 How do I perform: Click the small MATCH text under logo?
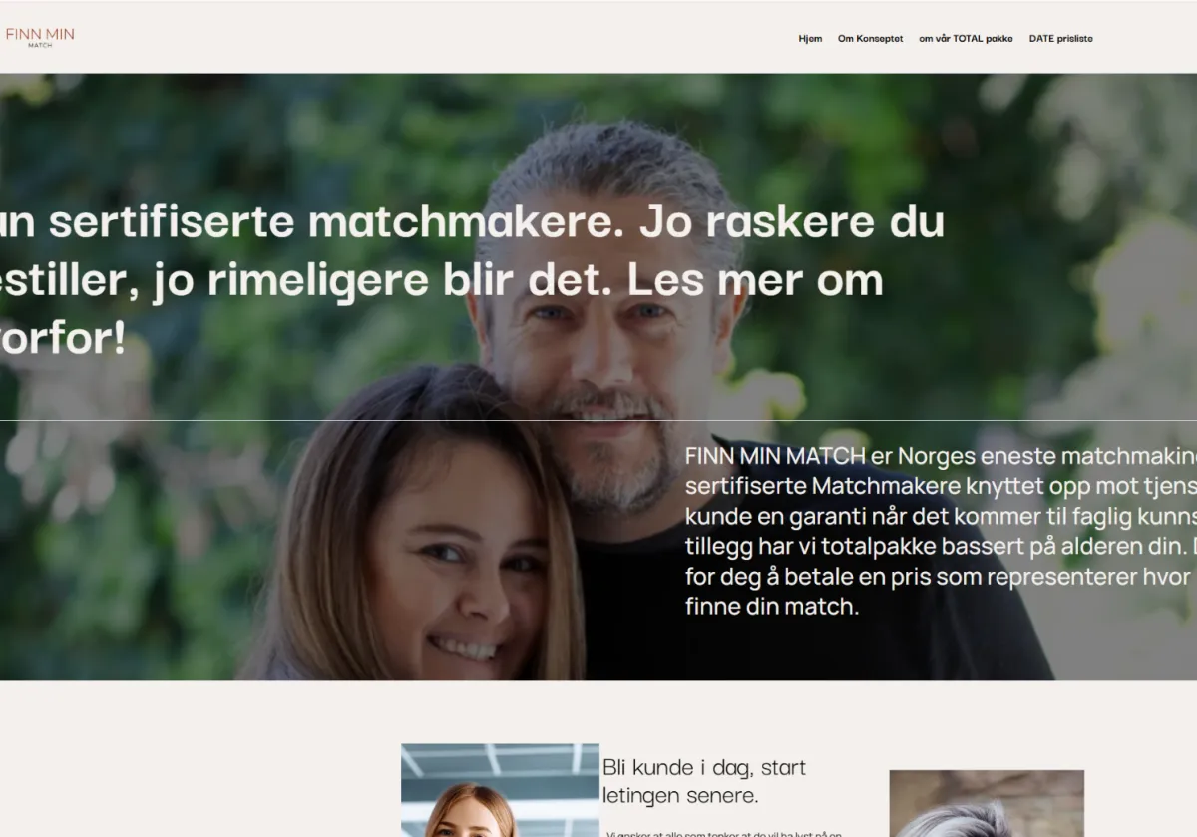click(x=40, y=46)
